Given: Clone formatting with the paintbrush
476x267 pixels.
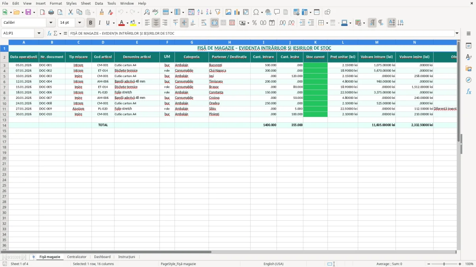Looking at the screenshot, I should click(x=102, y=12).
